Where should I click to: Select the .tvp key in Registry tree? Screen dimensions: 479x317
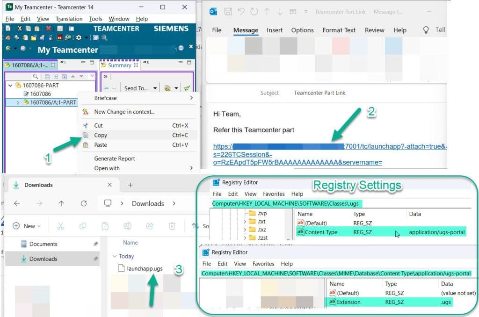258,213
